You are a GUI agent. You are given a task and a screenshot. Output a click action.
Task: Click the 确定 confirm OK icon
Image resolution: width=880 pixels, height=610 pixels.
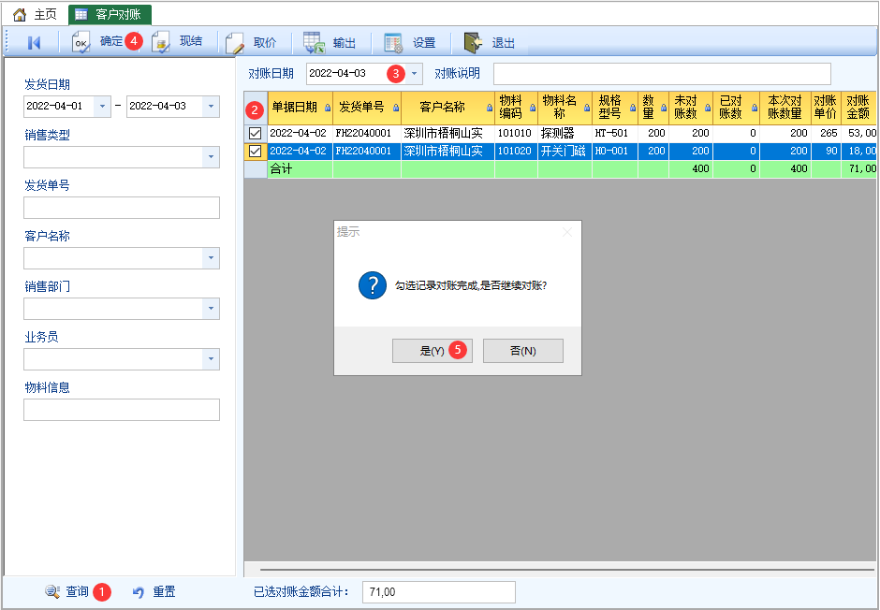(81, 43)
